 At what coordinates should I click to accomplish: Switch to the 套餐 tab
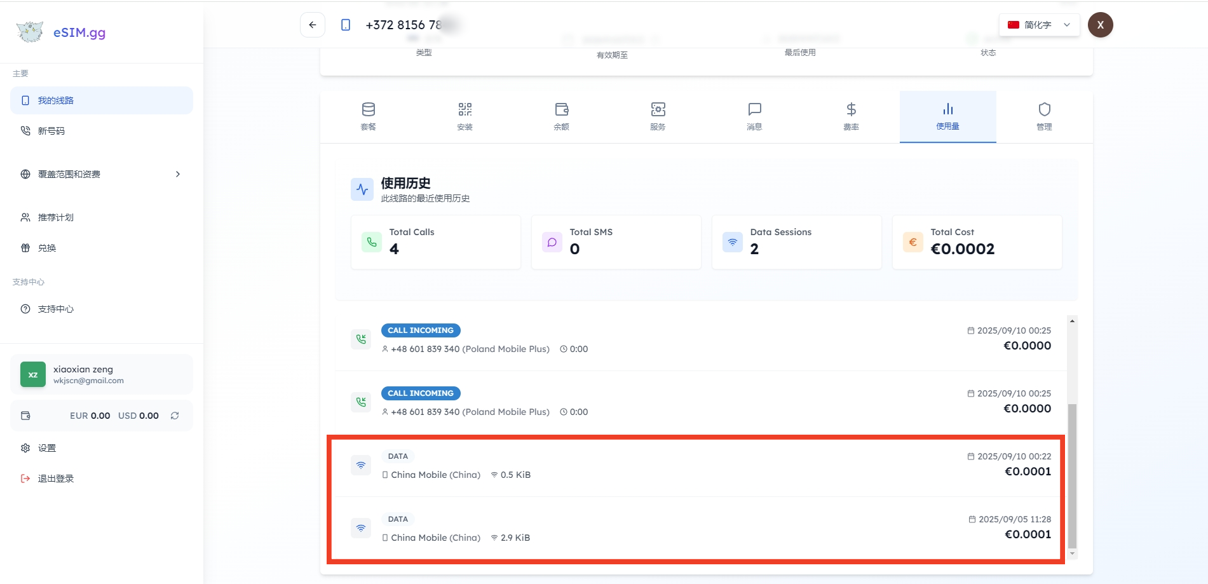click(x=368, y=117)
